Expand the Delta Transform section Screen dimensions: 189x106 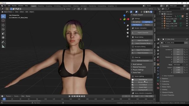coord(169,76)
